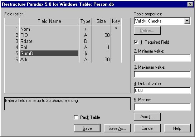Click the Assist button
This screenshot has height=137, width=195.
pyautogui.click(x=147, y=117)
